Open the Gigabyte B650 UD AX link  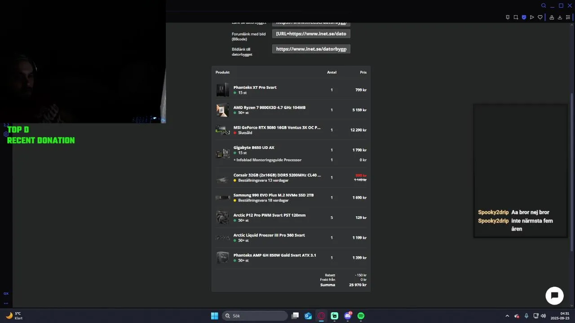(x=254, y=148)
